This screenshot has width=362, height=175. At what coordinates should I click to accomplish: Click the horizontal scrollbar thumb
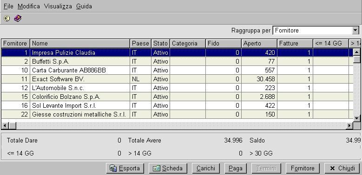click(13, 126)
